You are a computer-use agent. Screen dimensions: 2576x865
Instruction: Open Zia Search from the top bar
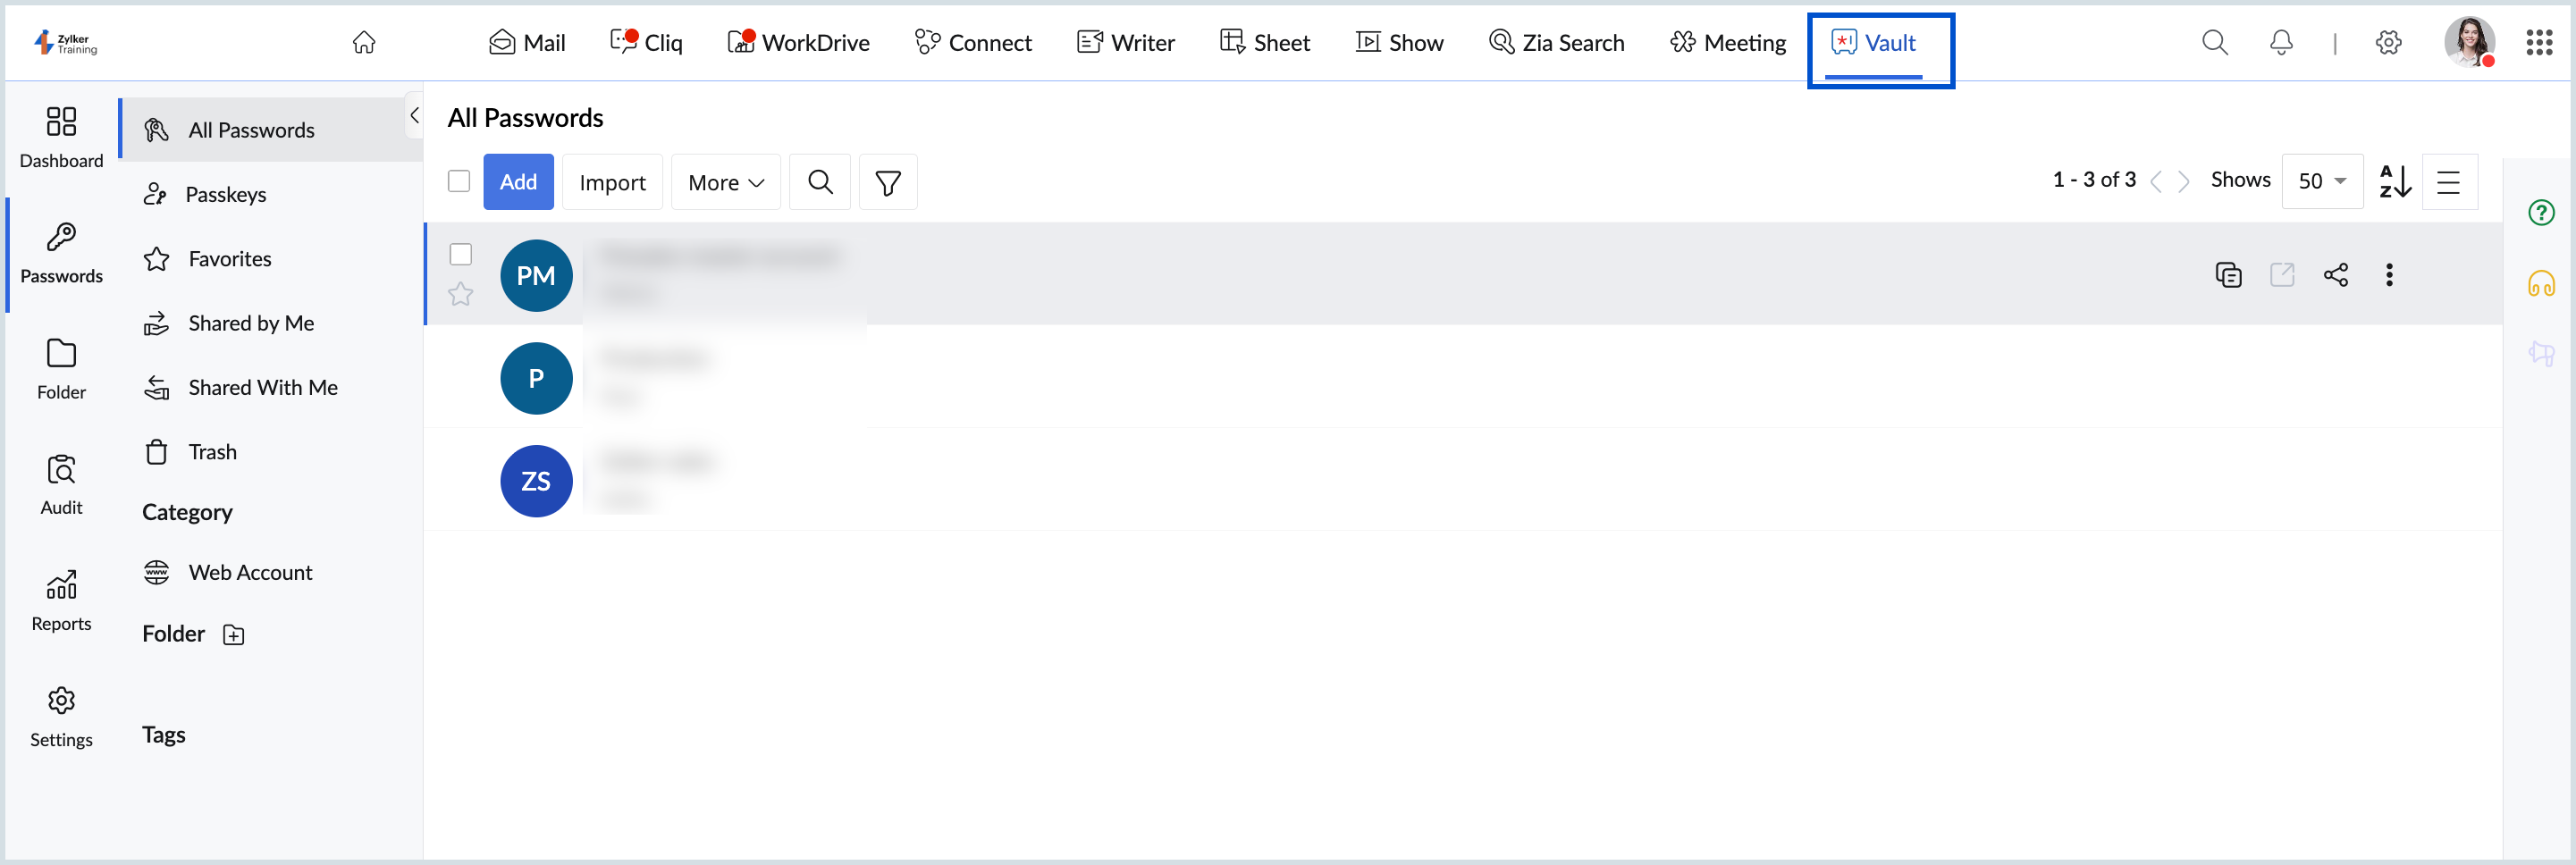tap(1556, 42)
